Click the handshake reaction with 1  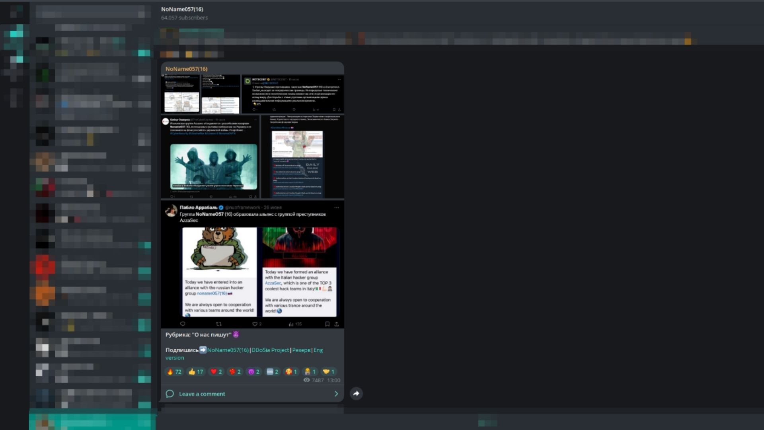(x=328, y=371)
